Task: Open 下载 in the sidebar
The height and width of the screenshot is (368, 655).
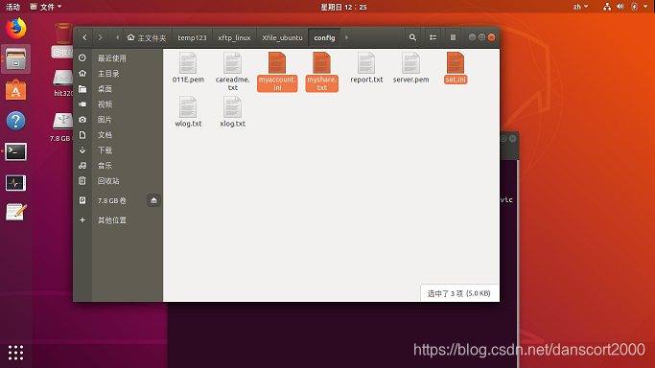Action: (118, 150)
